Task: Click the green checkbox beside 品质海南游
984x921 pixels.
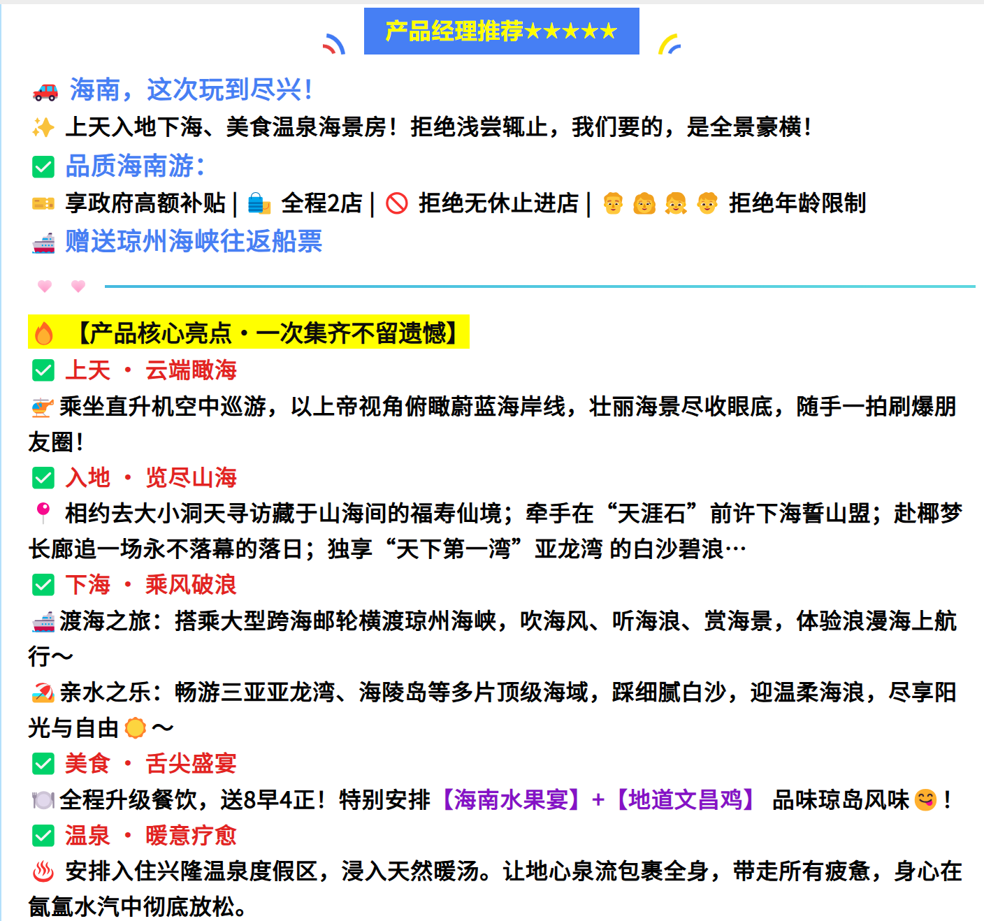Action: [43, 167]
